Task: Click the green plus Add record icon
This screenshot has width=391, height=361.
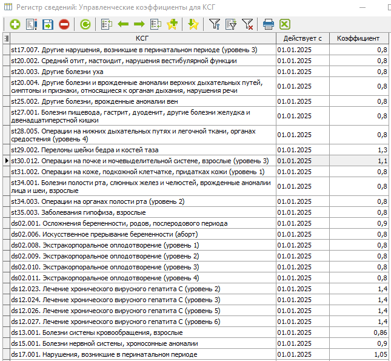Action: point(15,24)
